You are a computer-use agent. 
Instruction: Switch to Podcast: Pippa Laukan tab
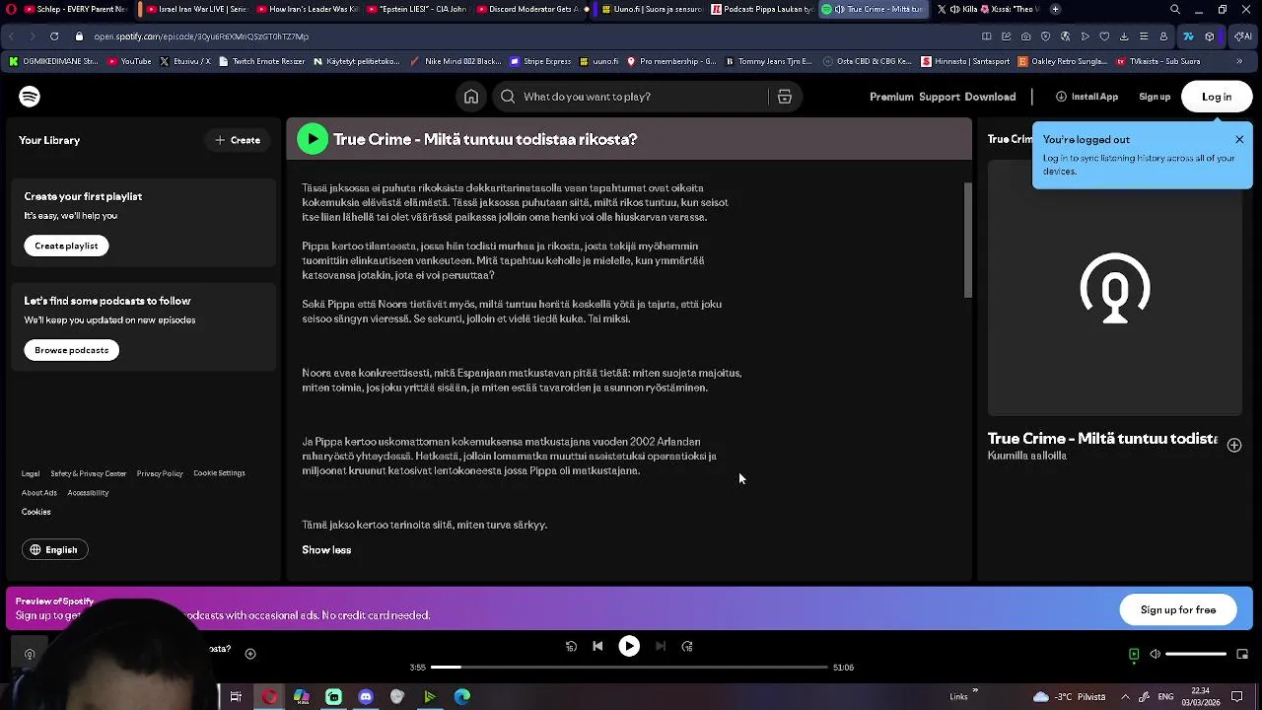pyautogui.click(x=762, y=9)
